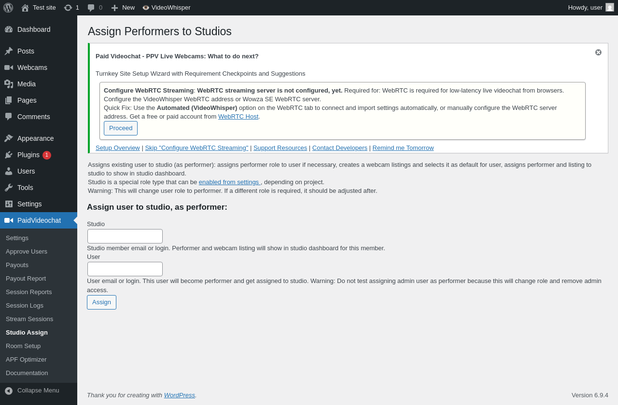The image size is (618, 405).
Task: Dismiss the Paid Videochat setup notice
Action: (x=598, y=53)
